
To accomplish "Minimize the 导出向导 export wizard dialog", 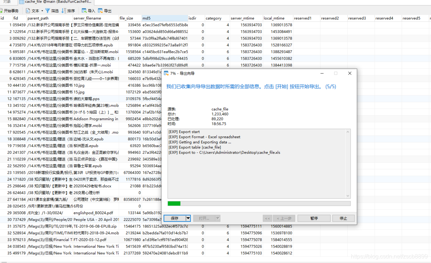I will coord(322,73).
